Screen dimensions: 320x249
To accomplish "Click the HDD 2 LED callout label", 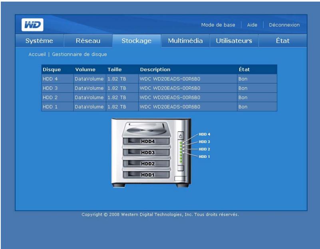I will click(205, 149).
